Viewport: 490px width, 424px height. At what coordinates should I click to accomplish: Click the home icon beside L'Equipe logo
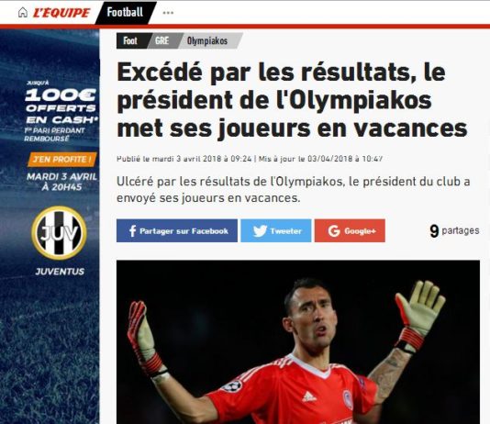pyautogui.click(x=23, y=12)
